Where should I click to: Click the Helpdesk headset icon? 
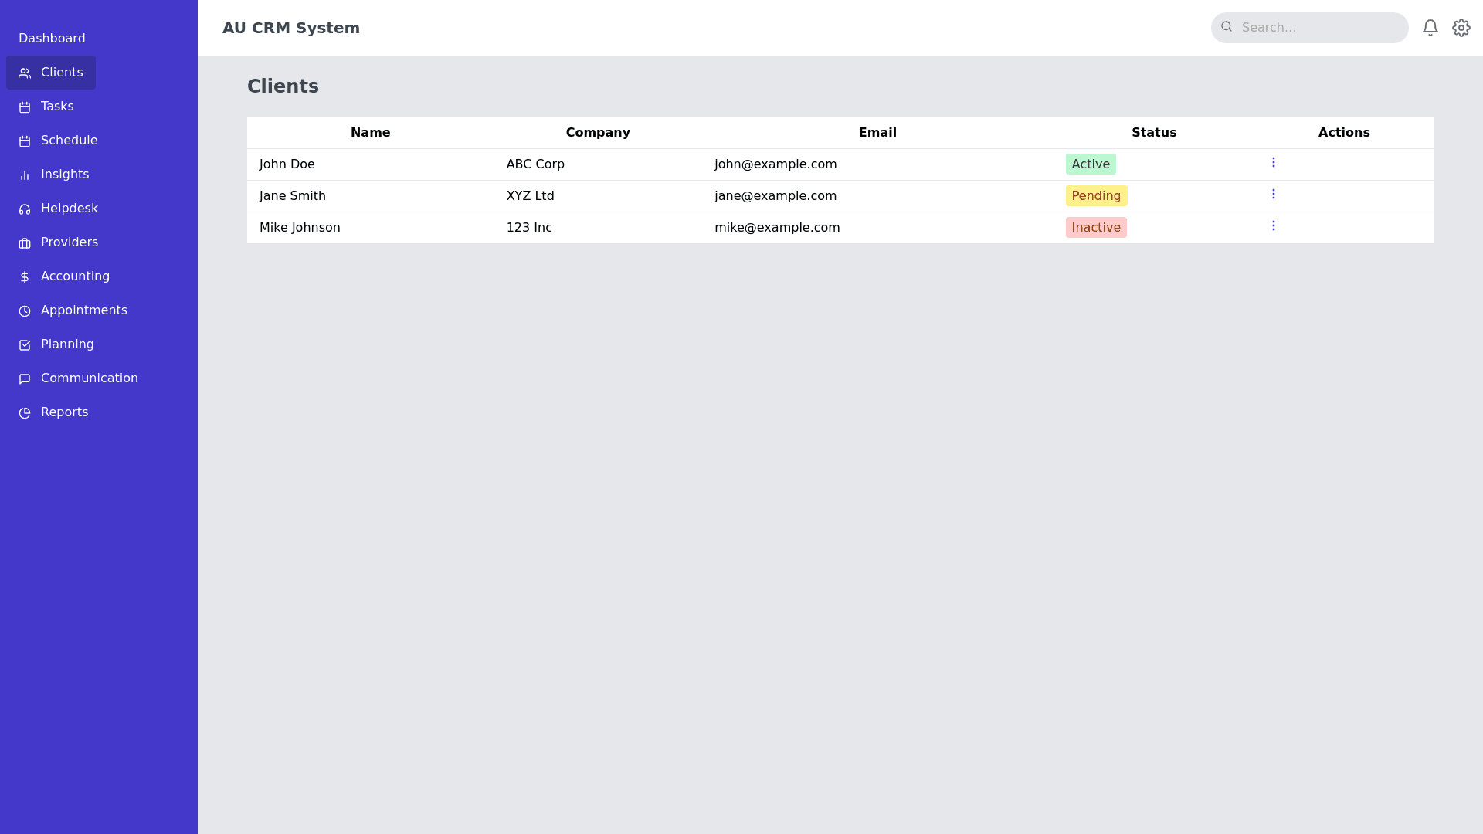(x=25, y=209)
